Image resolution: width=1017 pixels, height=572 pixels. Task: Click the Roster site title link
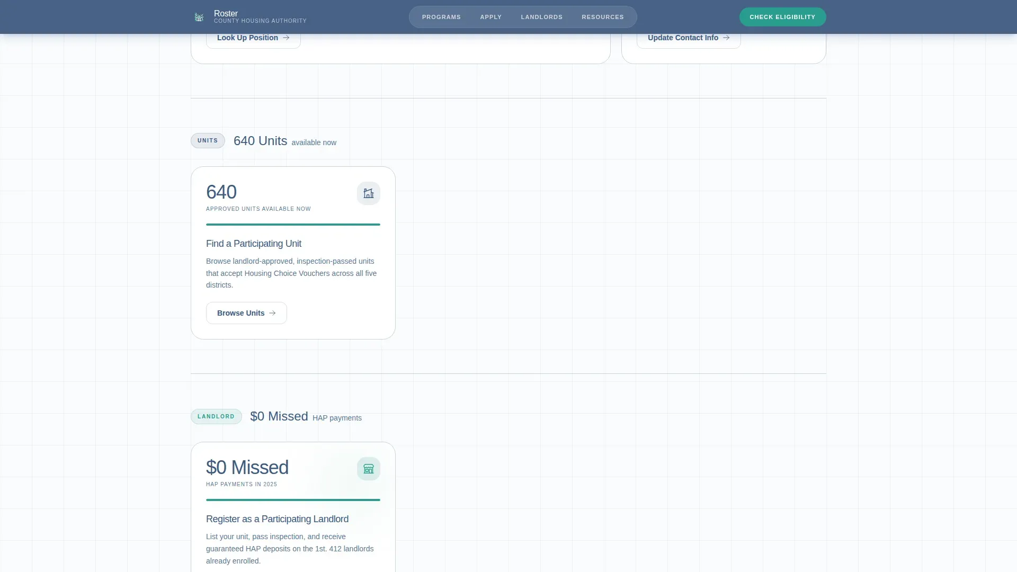coord(226,13)
